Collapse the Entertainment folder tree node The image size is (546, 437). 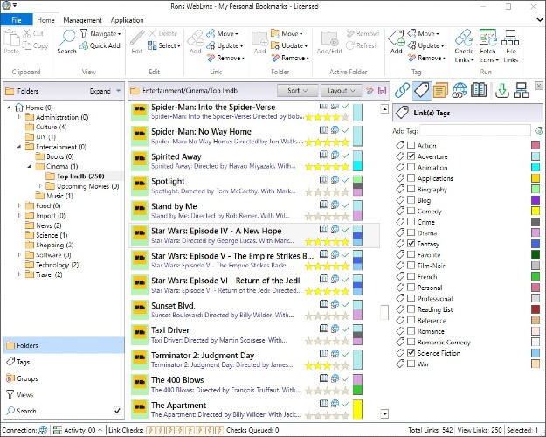coord(19,147)
